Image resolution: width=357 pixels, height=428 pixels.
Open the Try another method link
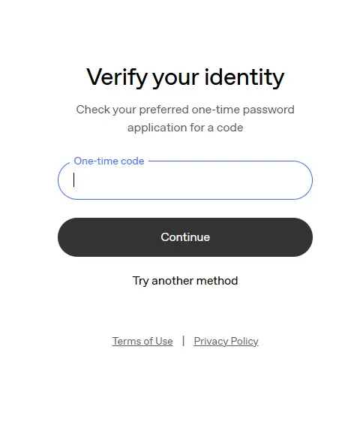pyautogui.click(x=185, y=281)
